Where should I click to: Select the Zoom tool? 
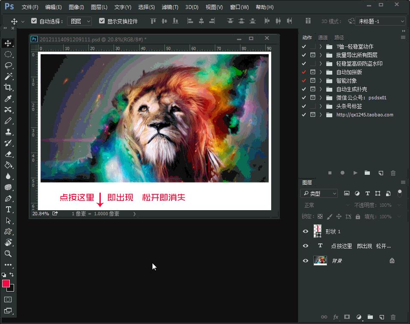[9, 254]
